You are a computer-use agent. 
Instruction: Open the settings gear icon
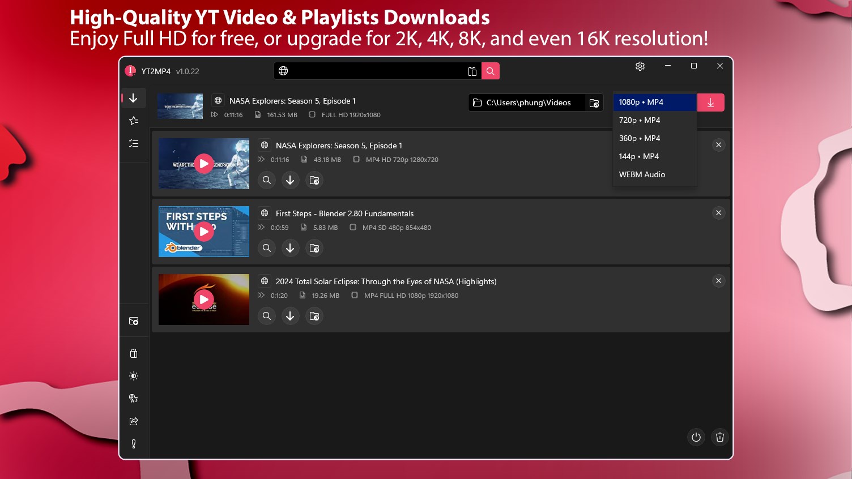click(640, 66)
